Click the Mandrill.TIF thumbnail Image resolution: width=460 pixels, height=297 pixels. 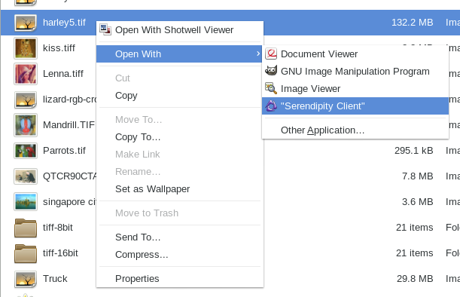(26, 125)
